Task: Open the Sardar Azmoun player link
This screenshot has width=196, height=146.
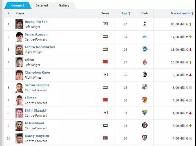Action: point(36,34)
